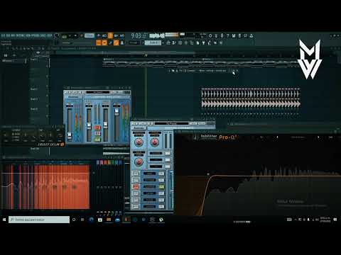Open the preset name display in the Waves knob plugin
The width and height of the screenshot is (341, 255).
coord(172,123)
